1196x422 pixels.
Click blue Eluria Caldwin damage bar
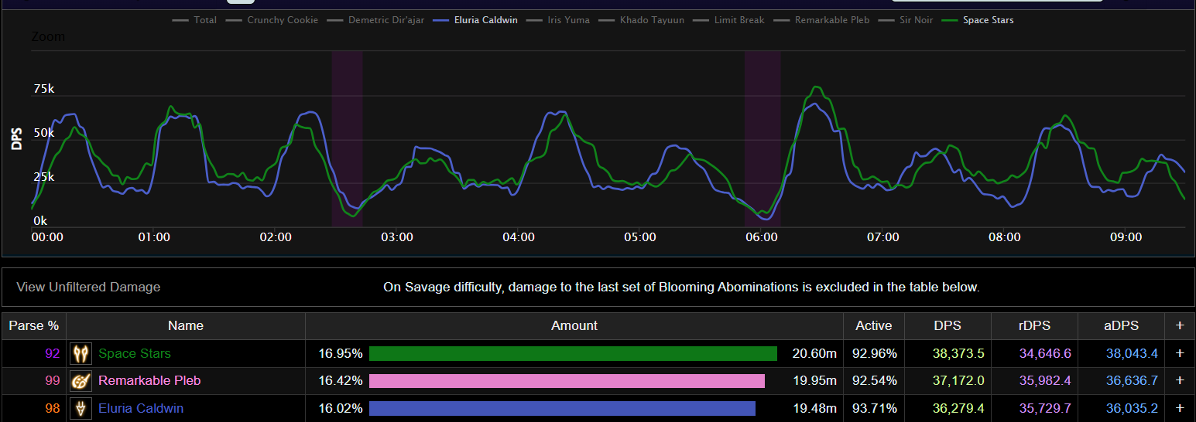click(562, 407)
